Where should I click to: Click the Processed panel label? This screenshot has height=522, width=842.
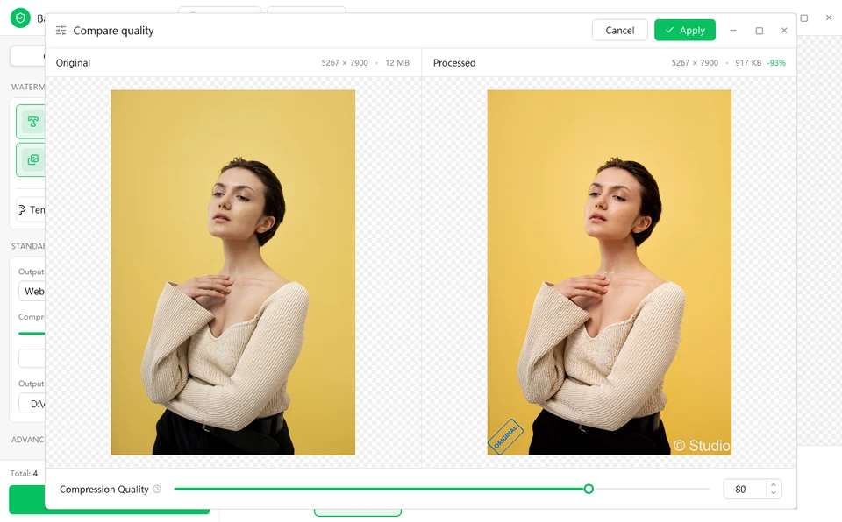pyautogui.click(x=454, y=63)
